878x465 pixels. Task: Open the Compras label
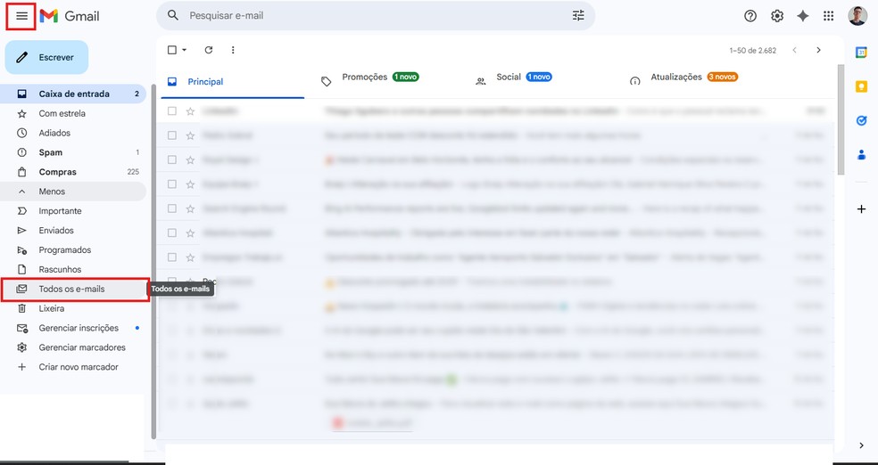(73, 172)
